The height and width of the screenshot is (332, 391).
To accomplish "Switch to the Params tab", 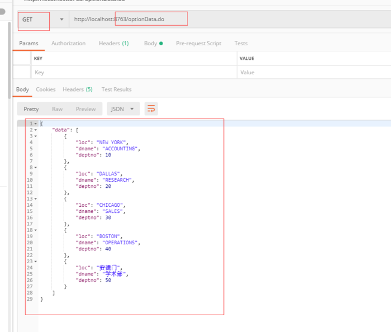I will (28, 44).
